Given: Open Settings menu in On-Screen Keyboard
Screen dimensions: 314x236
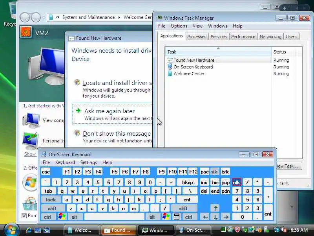Looking at the screenshot, I should pos(89,162).
